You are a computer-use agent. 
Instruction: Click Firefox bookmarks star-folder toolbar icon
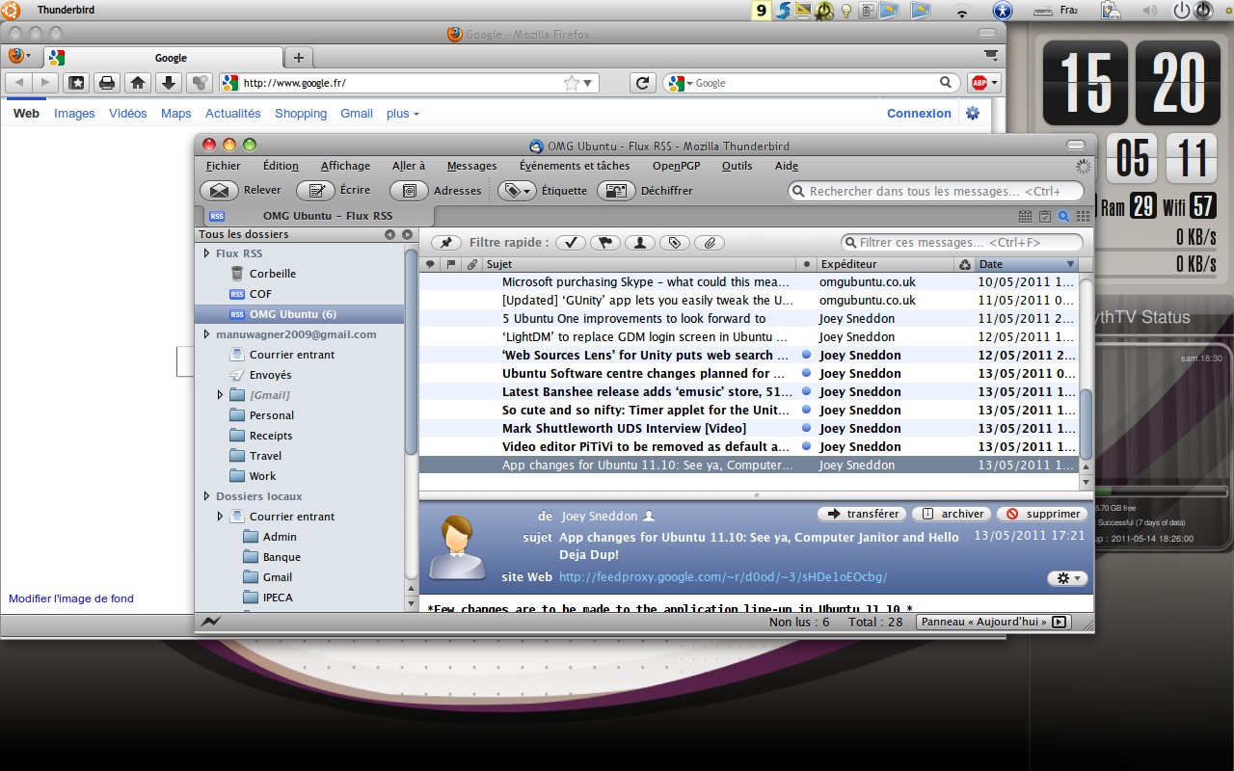pos(76,83)
